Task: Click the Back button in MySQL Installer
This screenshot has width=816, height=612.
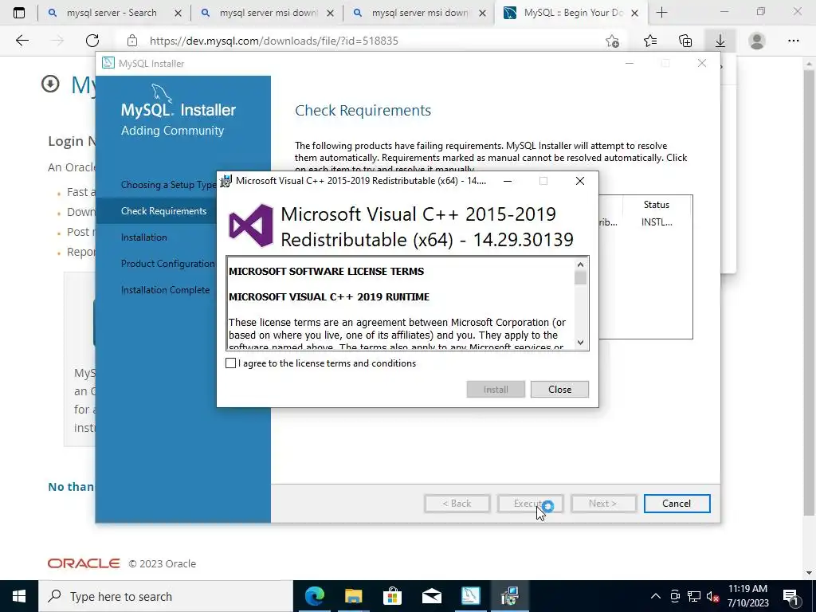Action: [457, 504]
